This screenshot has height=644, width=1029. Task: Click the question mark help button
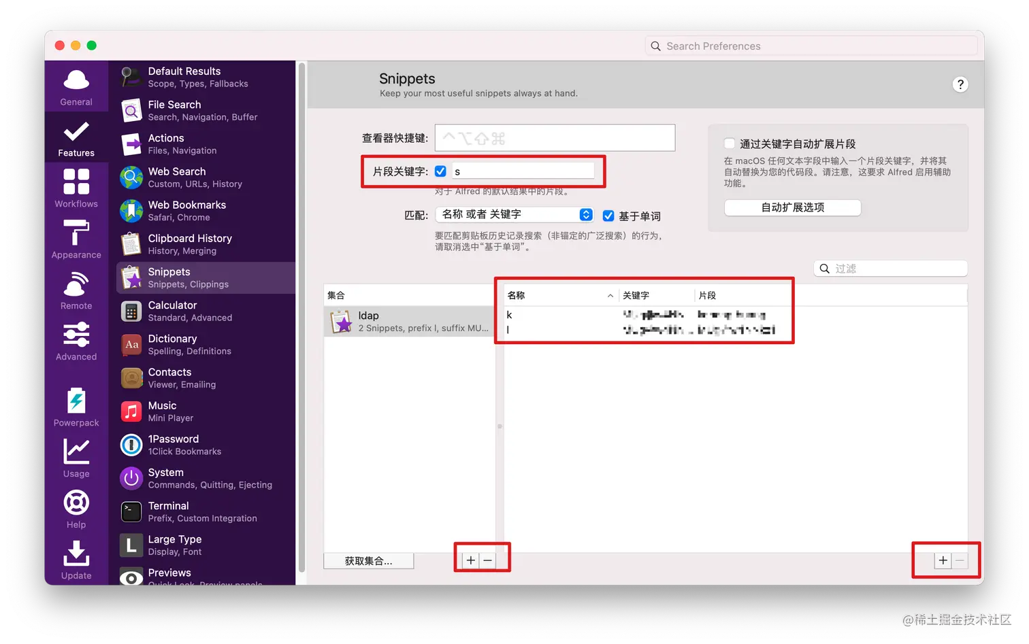point(960,84)
